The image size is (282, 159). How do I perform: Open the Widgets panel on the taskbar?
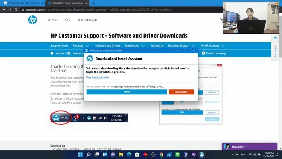click(x=105, y=155)
